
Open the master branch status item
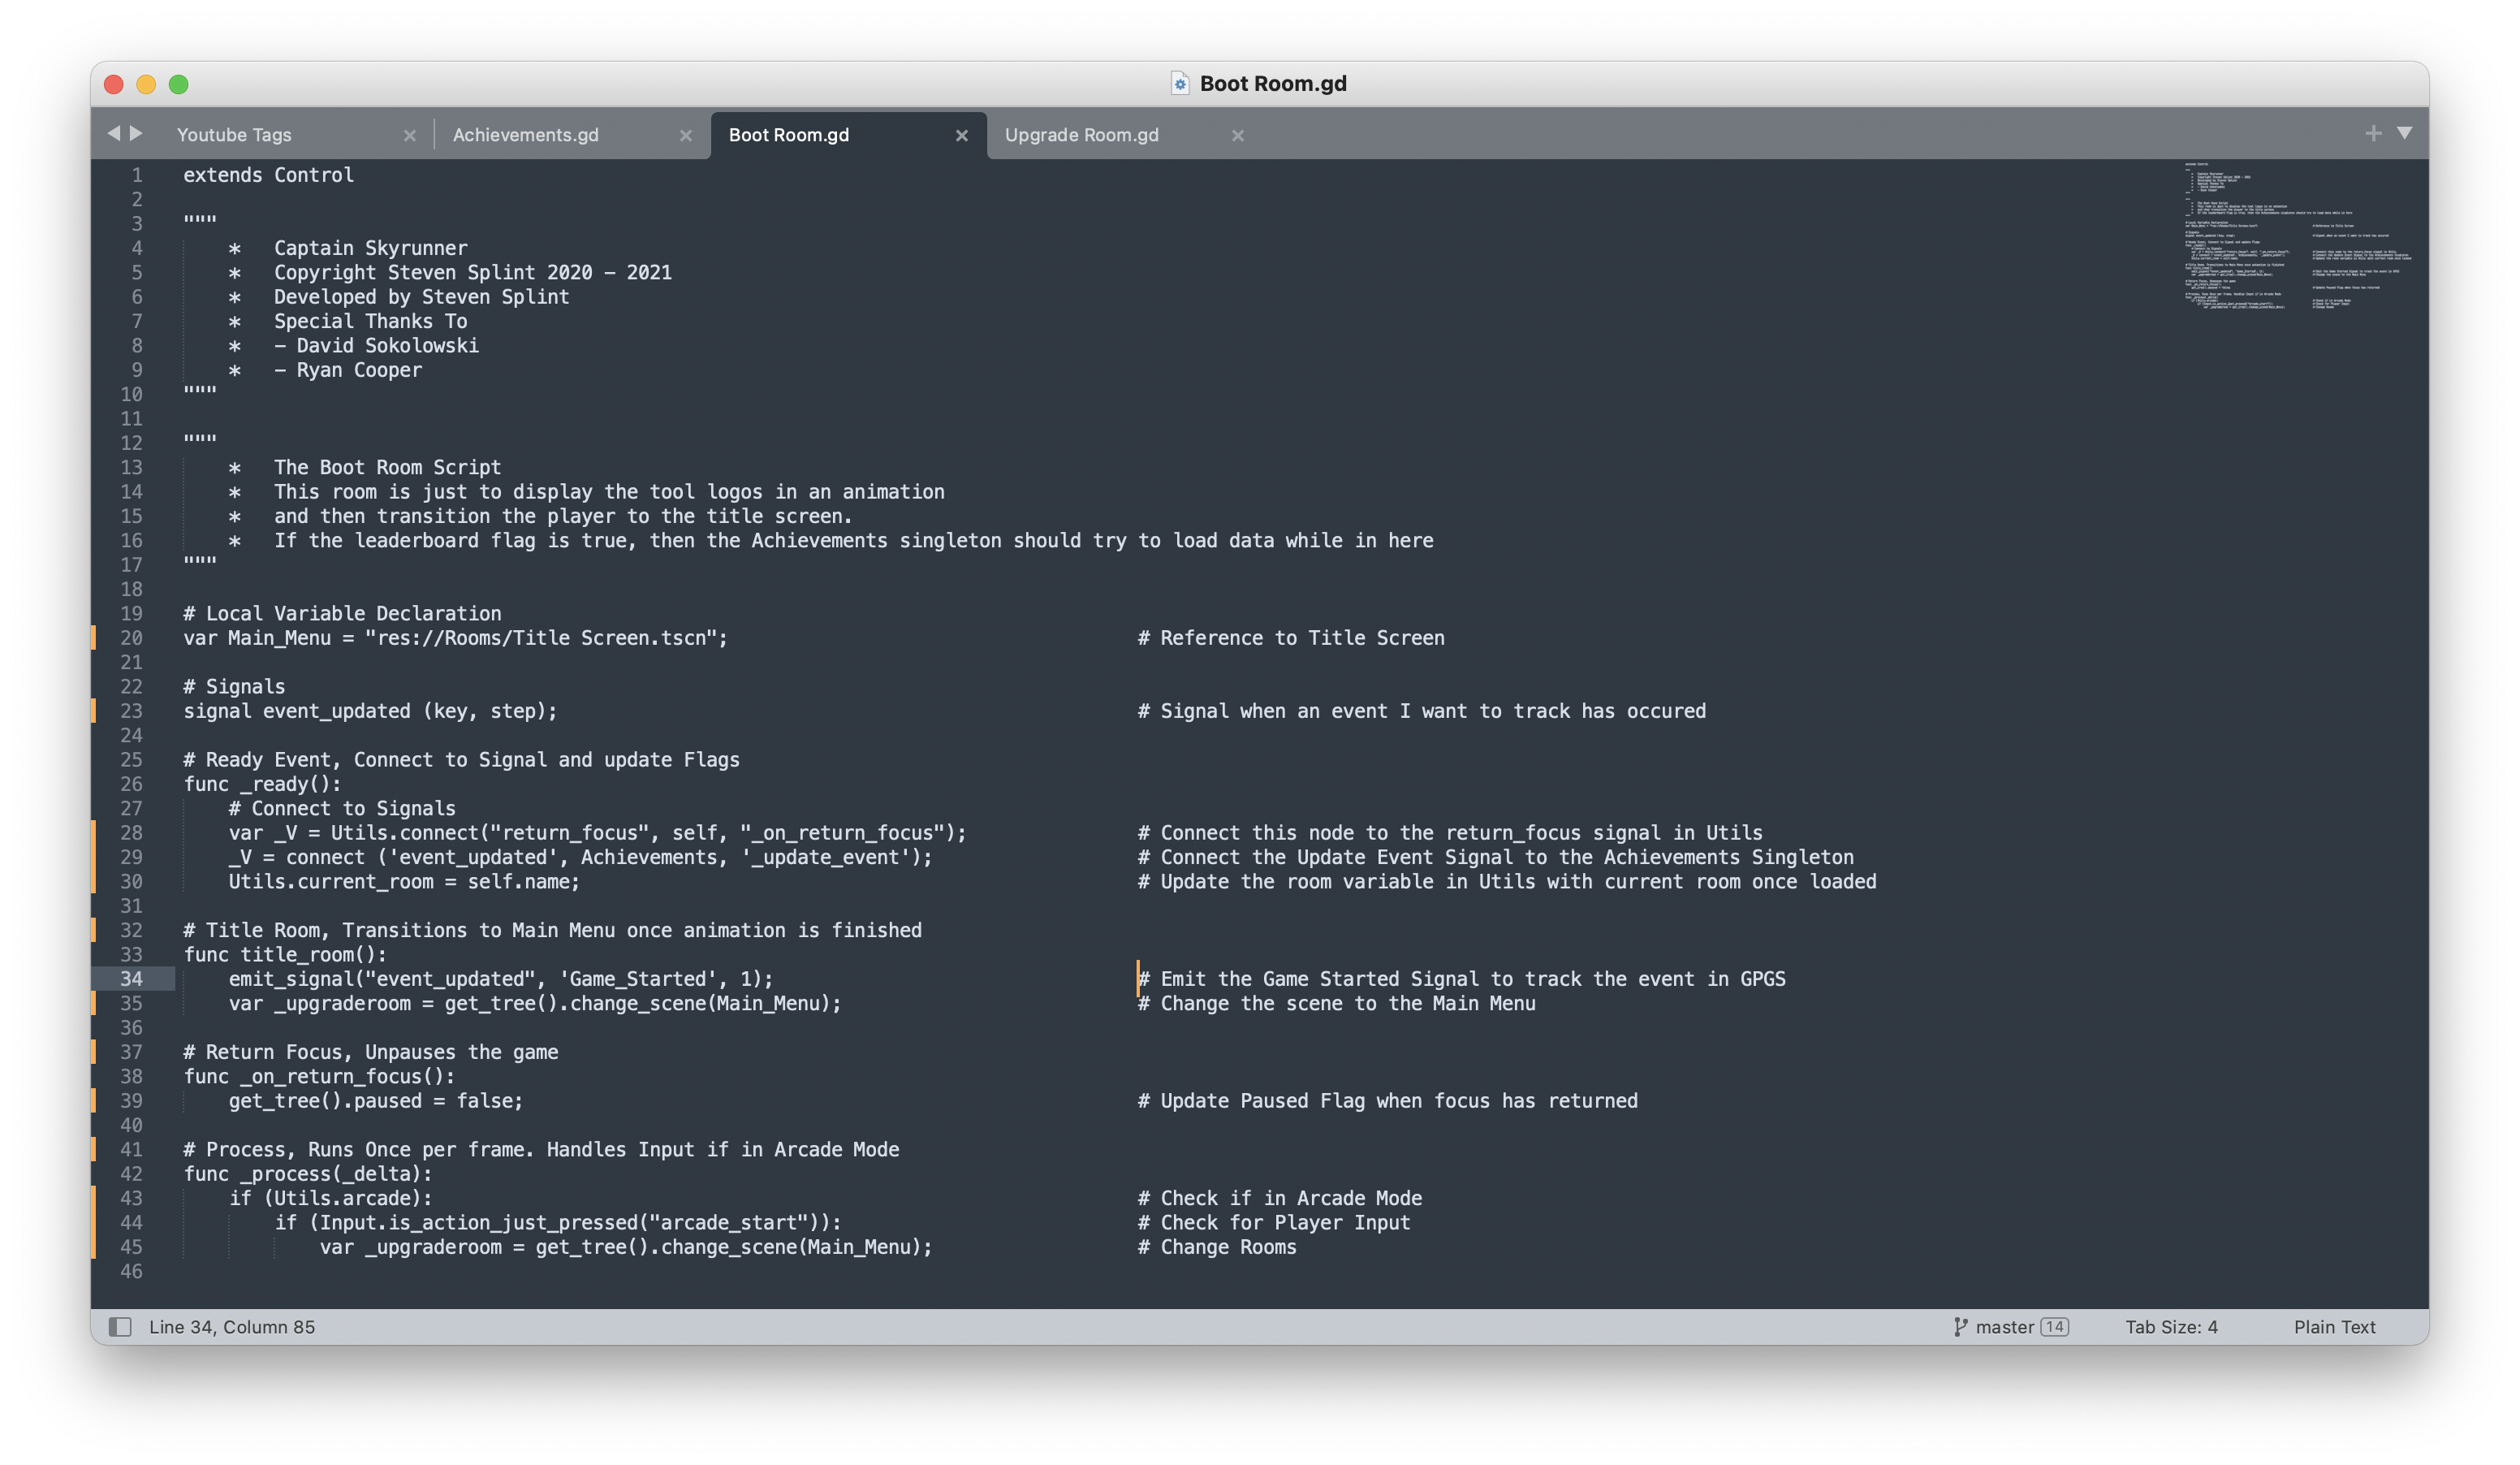point(2011,1326)
